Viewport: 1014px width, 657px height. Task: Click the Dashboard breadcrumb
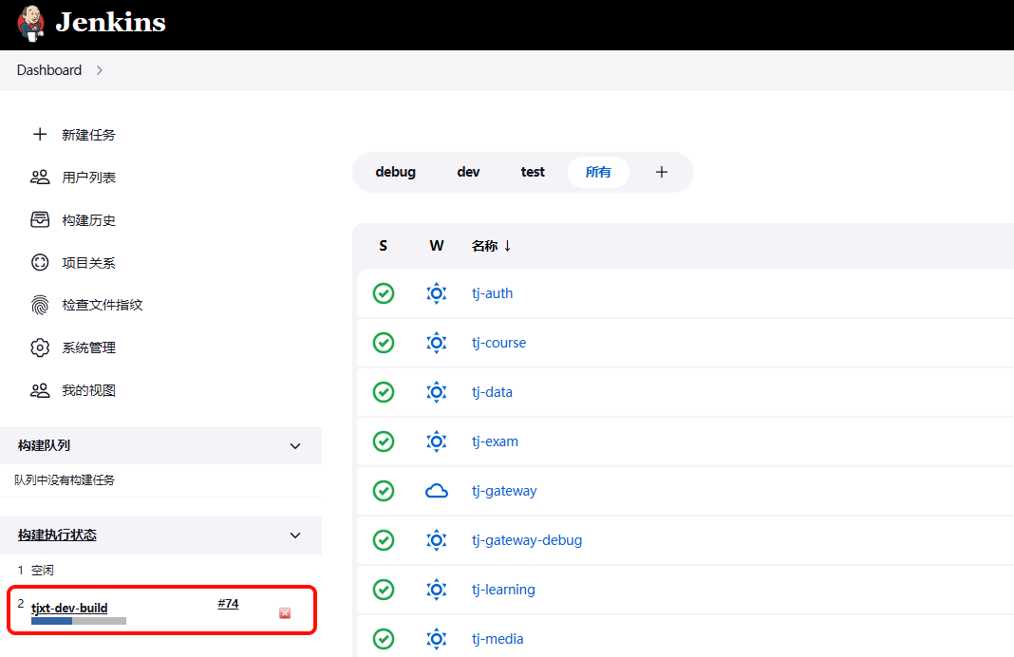coord(49,70)
